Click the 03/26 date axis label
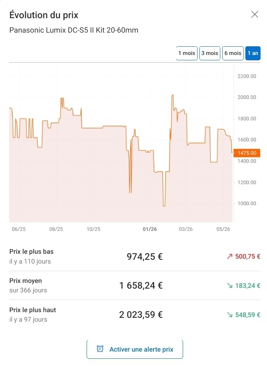Screen dimensions: 267x366 click(x=186, y=229)
